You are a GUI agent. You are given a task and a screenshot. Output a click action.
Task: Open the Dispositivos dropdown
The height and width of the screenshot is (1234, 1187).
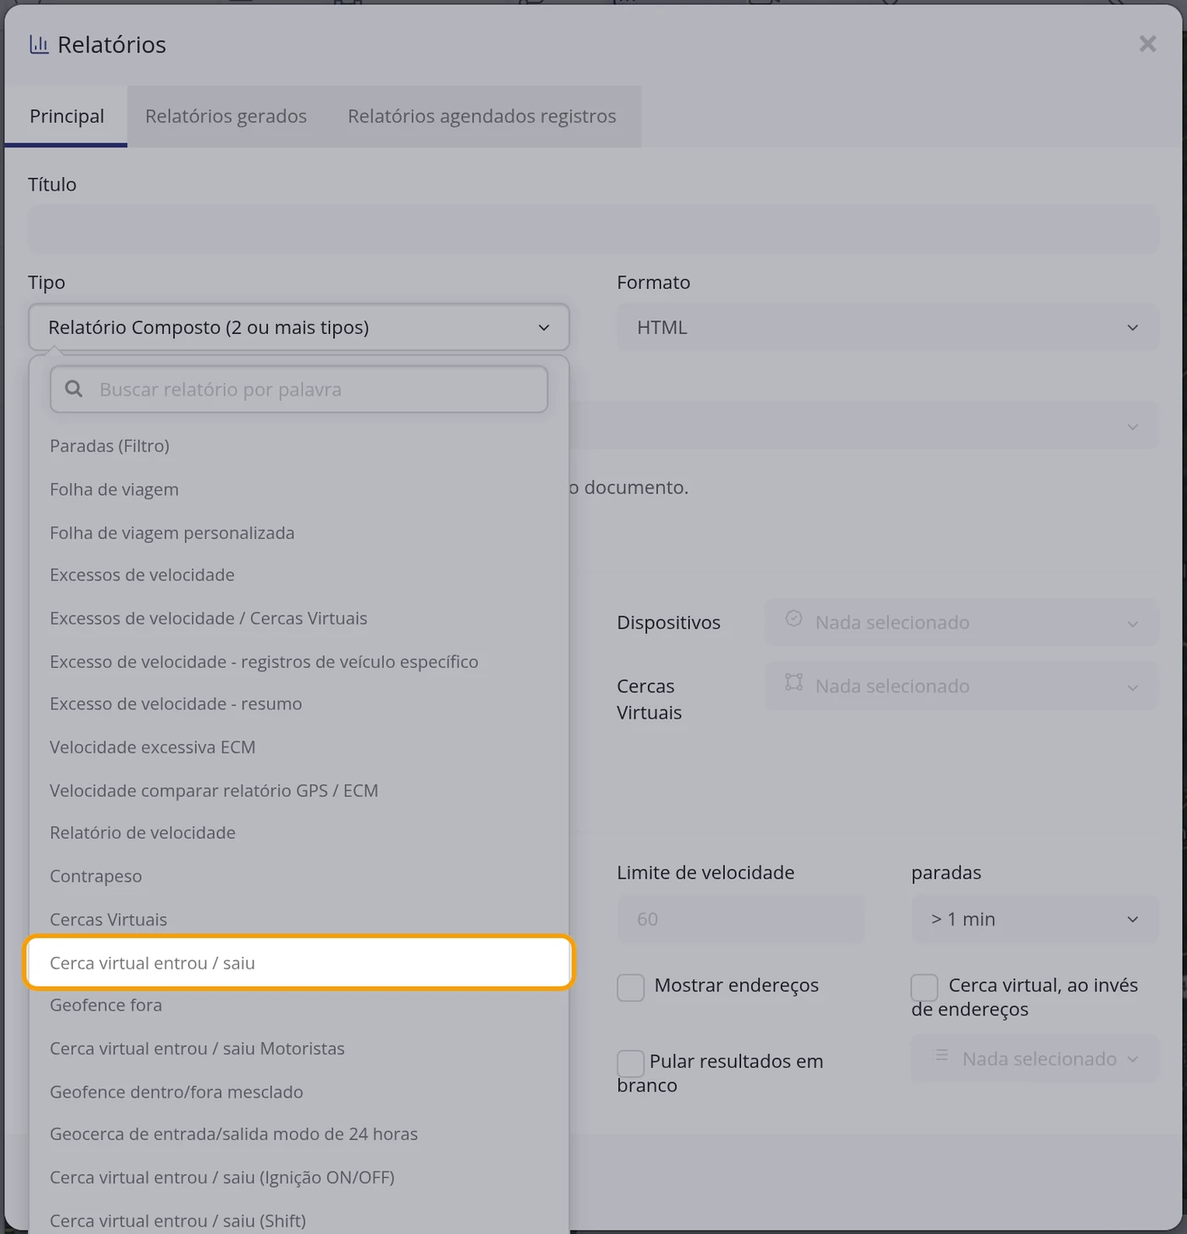(961, 622)
